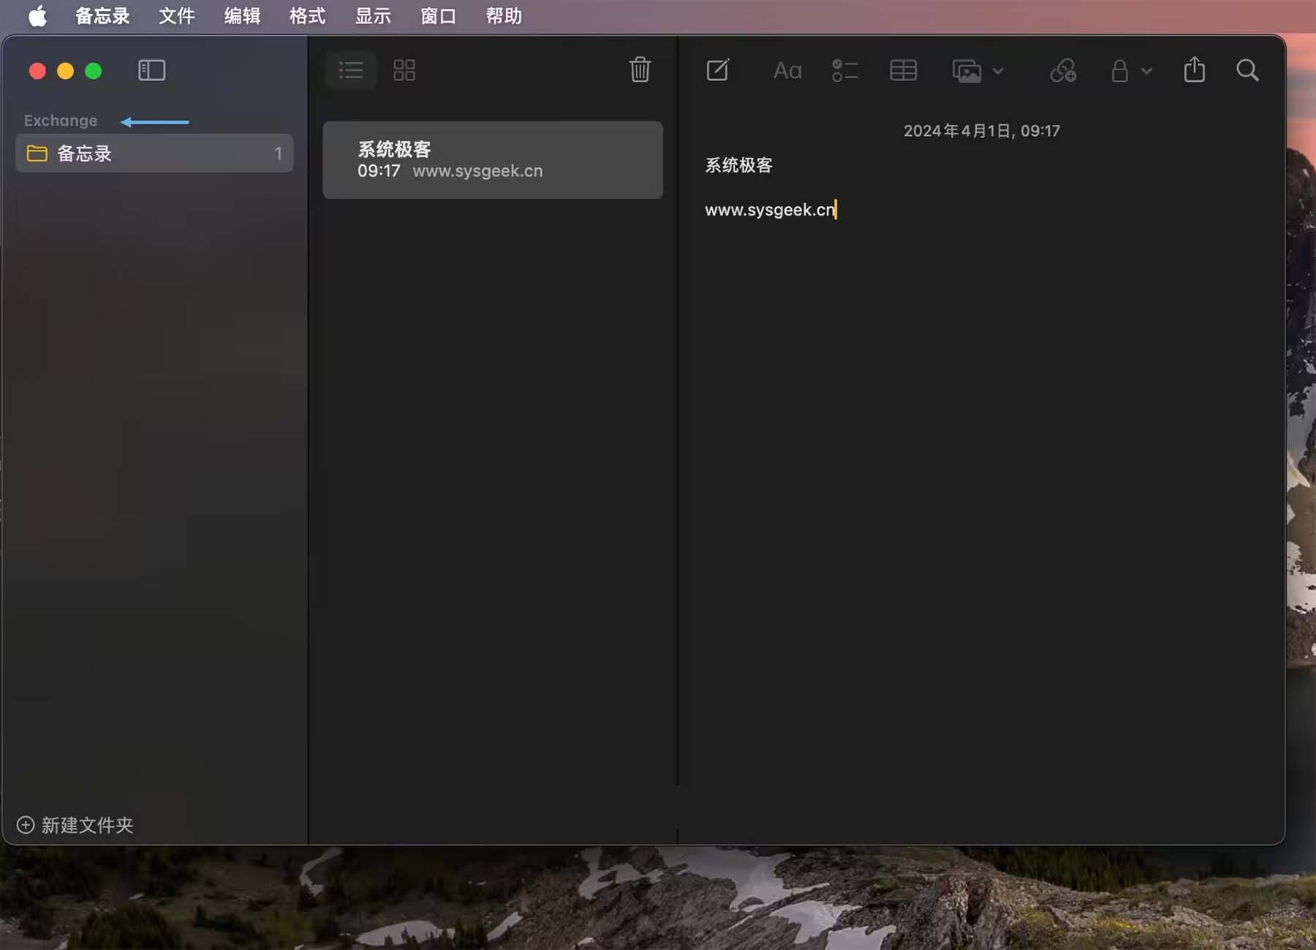Open the 文件 menu
The height and width of the screenshot is (950, 1316).
coord(177,16)
